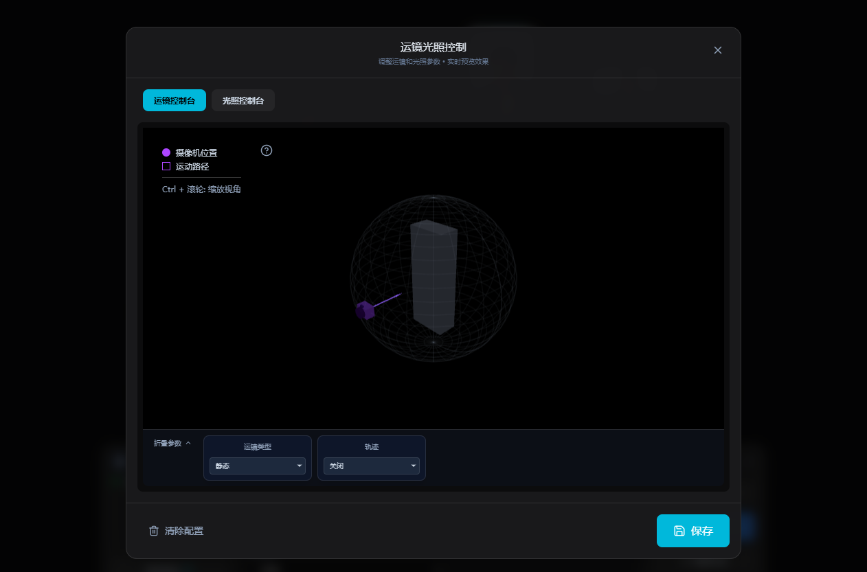Collapse parameters with 折叠参数 chevron
This screenshot has height=572, width=867.
188,444
